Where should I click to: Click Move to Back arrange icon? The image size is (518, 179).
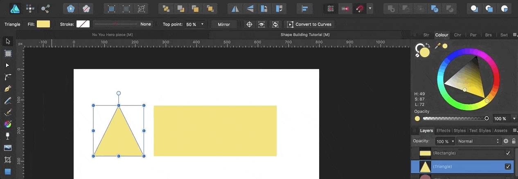click(166, 8)
